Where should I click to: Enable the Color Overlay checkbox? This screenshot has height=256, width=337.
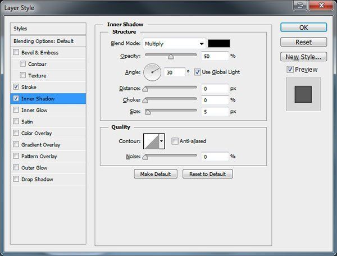pos(16,133)
